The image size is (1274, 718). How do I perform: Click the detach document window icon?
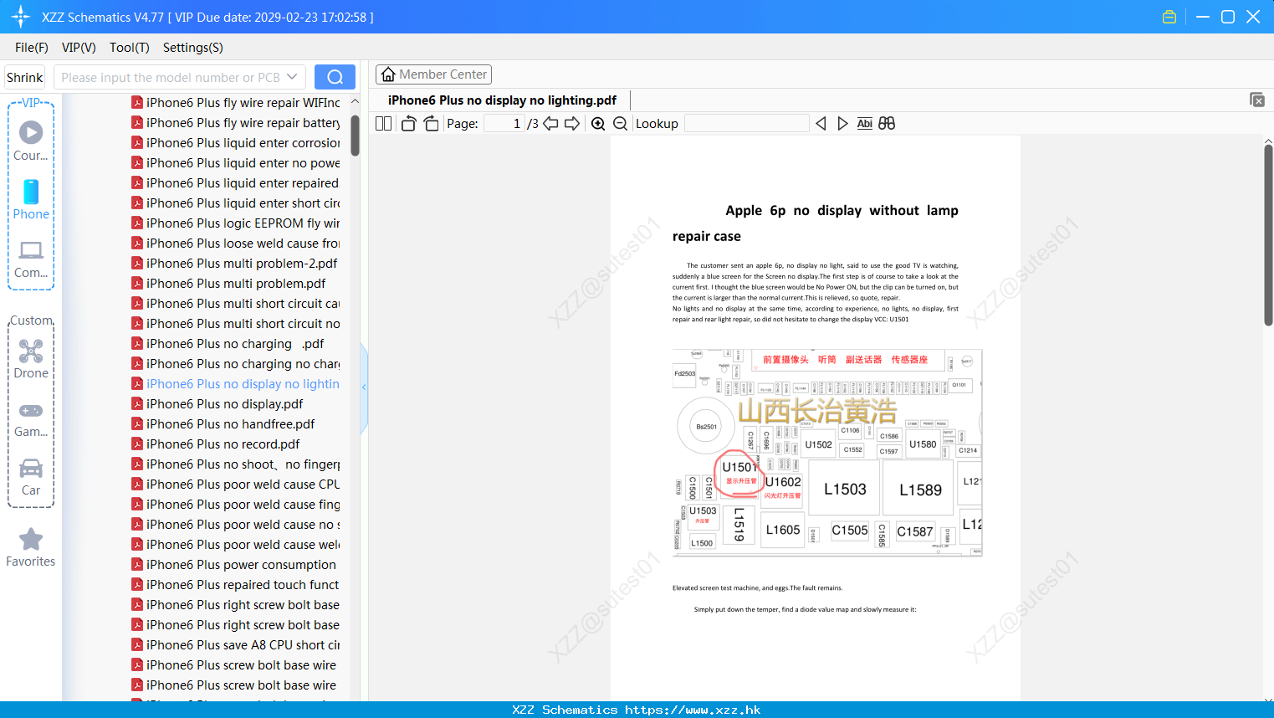pos(1257,100)
